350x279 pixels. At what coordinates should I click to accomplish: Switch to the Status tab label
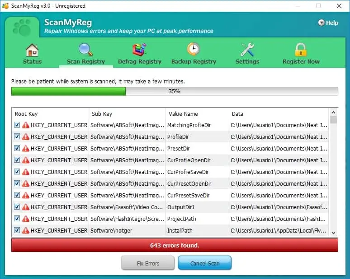[x=33, y=61]
